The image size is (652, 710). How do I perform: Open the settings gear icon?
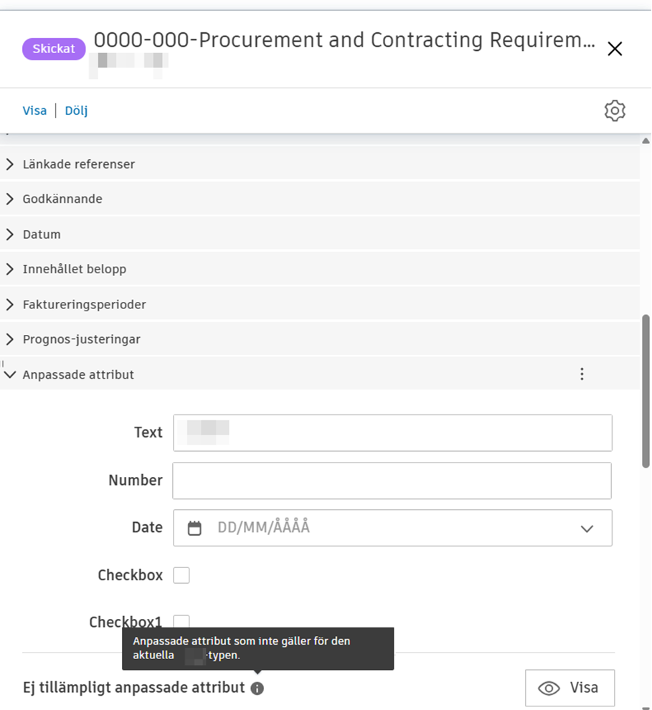point(615,110)
